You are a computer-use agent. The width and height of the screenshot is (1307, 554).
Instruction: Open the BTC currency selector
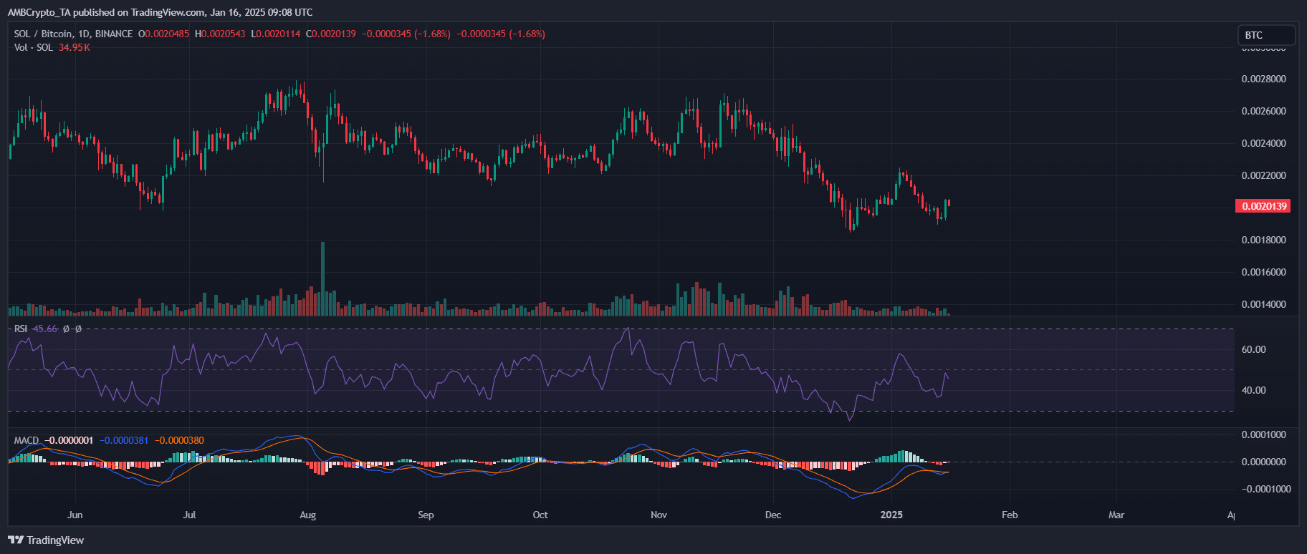click(1265, 35)
